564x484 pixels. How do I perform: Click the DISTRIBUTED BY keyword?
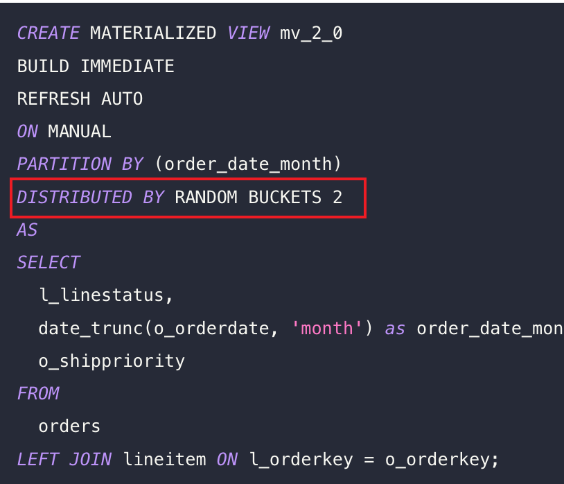coord(90,197)
